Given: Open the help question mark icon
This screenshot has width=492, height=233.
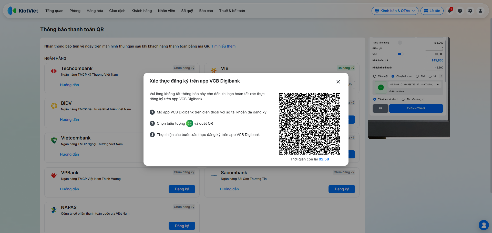Looking at the screenshot, I should [x=460, y=11].
